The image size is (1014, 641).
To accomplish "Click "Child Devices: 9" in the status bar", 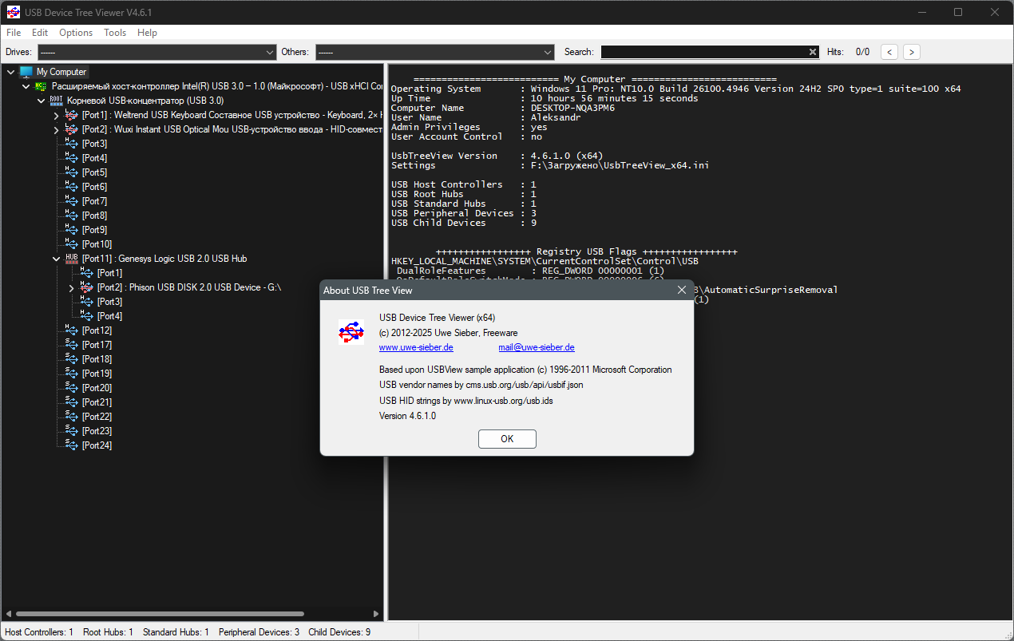I will [x=339, y=632].
